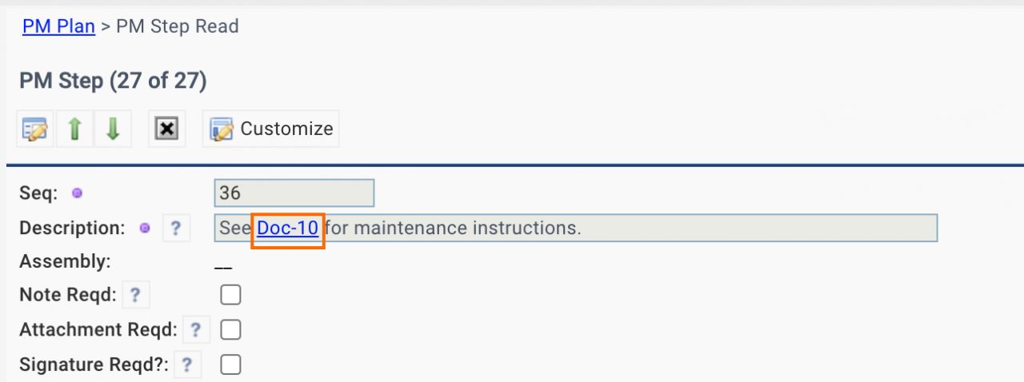Image resolution: width=1024 pixels, height=382 pixels.
Task: Open the Doc-10 document link
Action: 287,228
